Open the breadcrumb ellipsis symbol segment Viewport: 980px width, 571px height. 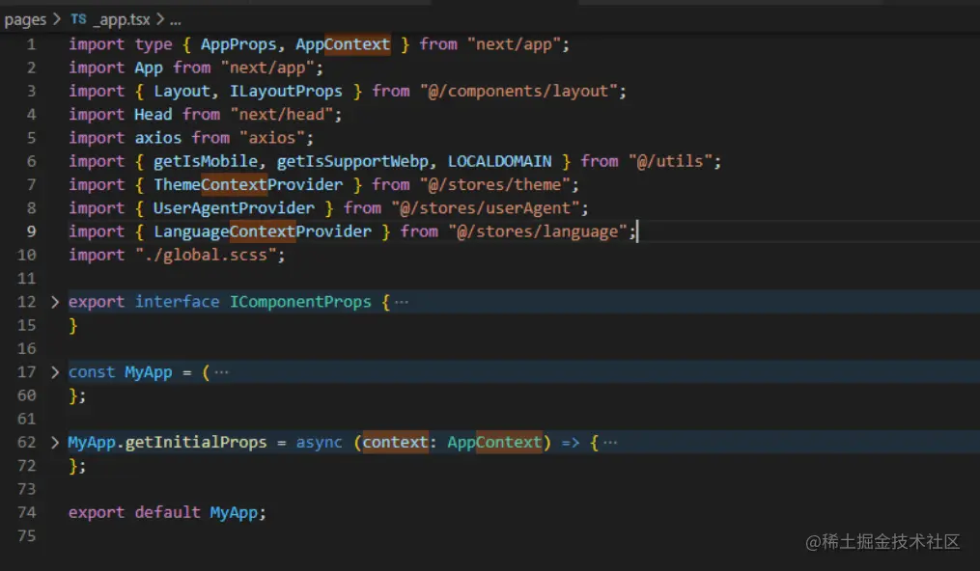[176, 20]
